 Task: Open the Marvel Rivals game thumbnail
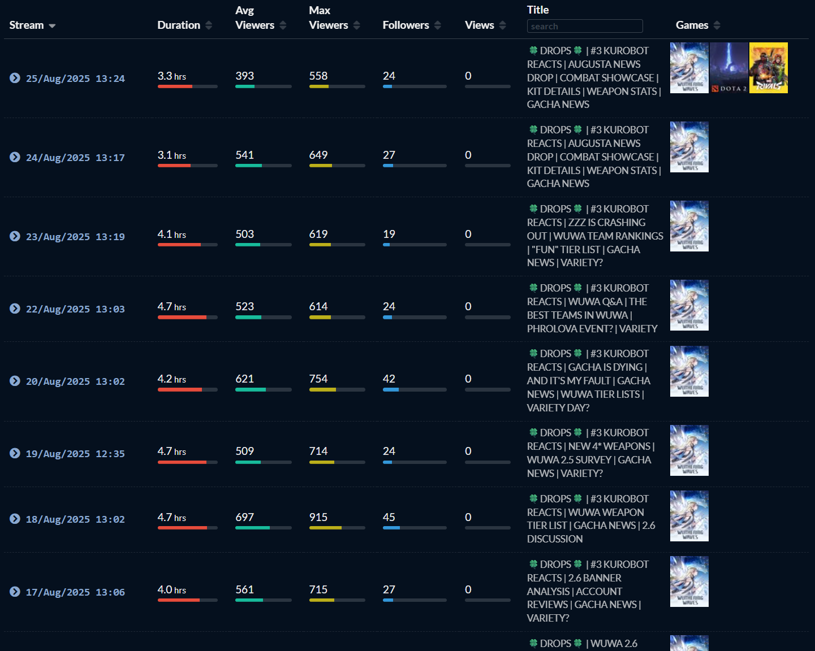(x=769, y=68)
